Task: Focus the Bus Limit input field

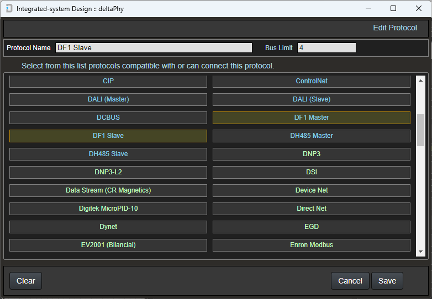Action: (326, 47)
